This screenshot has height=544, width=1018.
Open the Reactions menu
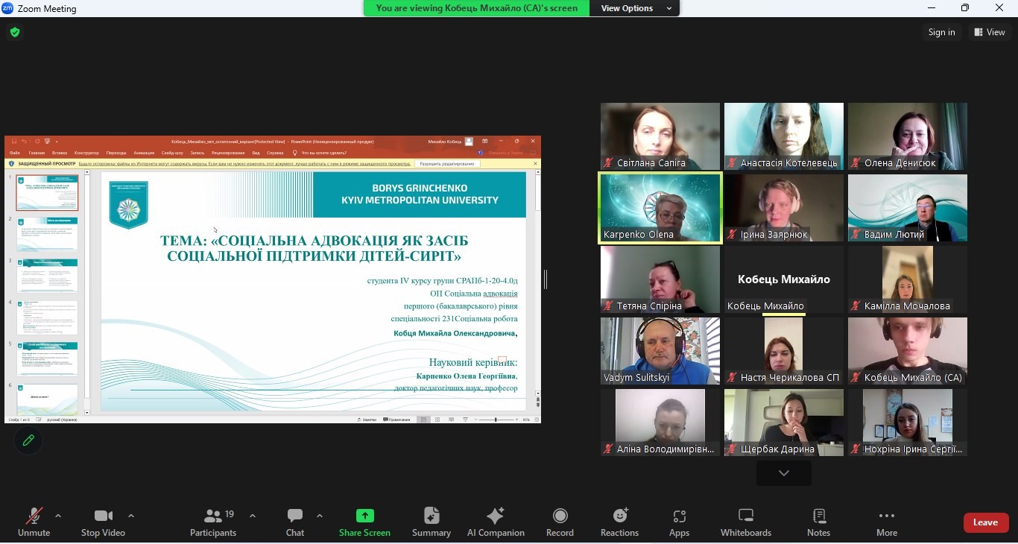(x=619, y=522)
